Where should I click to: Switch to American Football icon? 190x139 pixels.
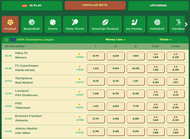pyautogui.click(x=105, y=24)
